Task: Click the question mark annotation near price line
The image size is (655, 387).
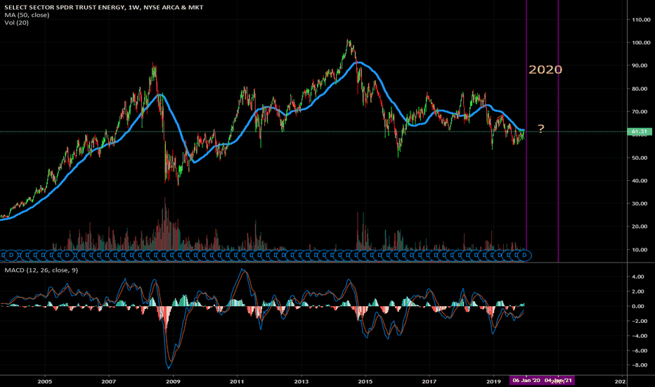Action: click(x=541, y=129)
